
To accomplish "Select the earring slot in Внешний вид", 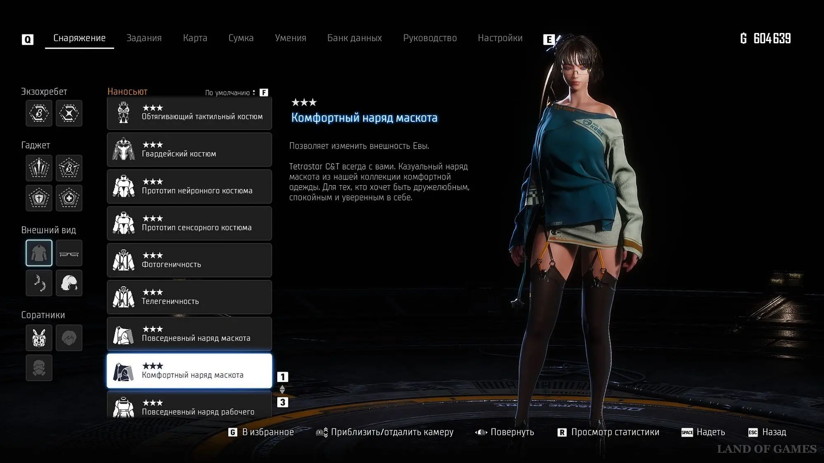I will tap(39, 283).
